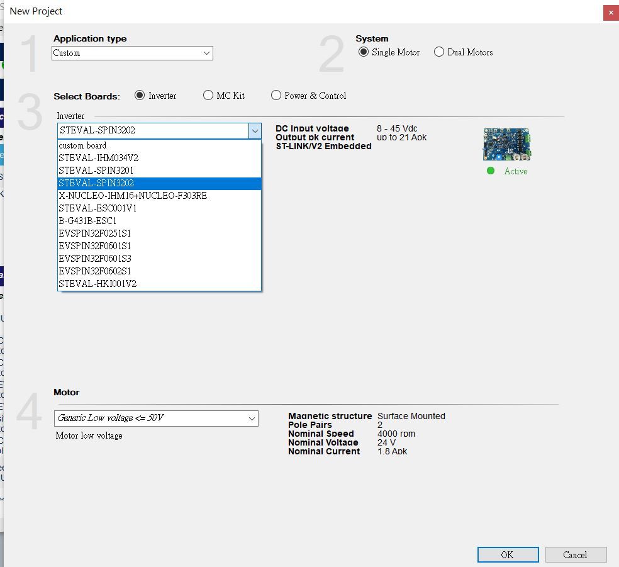The image size is (619, 567).
Task: Click the Pole Pairs value 2
Action: point(380,425)
